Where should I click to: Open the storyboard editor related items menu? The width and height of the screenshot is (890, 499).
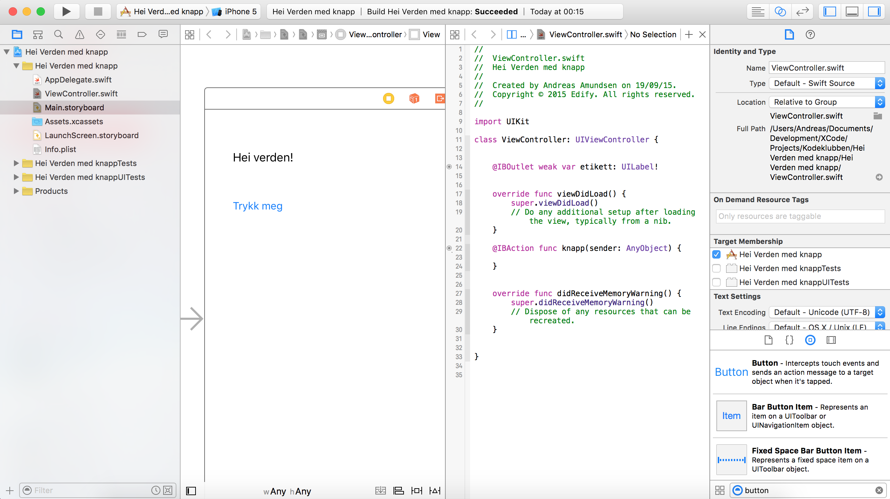[x=190, y=34]
